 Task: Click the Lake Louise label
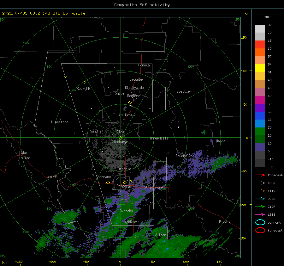24,155
